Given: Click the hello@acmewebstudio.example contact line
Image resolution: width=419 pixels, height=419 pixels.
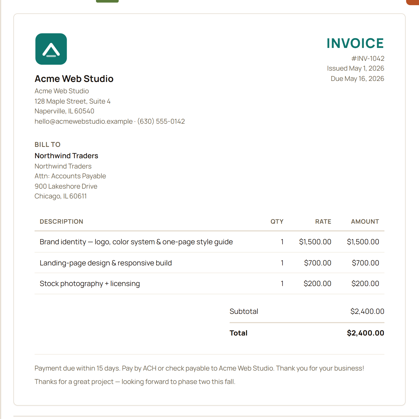Looking at the screenshot, I should point(110,121).
